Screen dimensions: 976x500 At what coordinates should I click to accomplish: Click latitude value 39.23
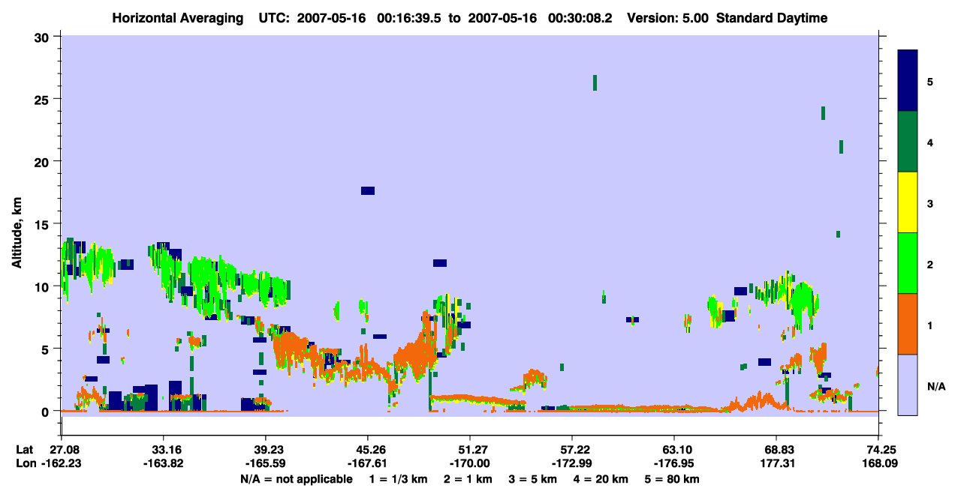coord(266,449)
